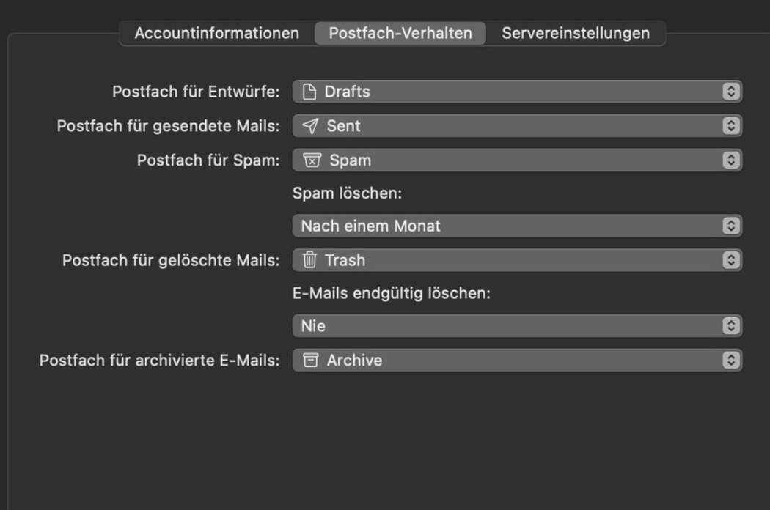Click the Archive box icon
The image size is (770, 510).
point(311,360)
